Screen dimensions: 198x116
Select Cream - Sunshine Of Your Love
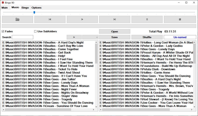[x=45, y=106]
